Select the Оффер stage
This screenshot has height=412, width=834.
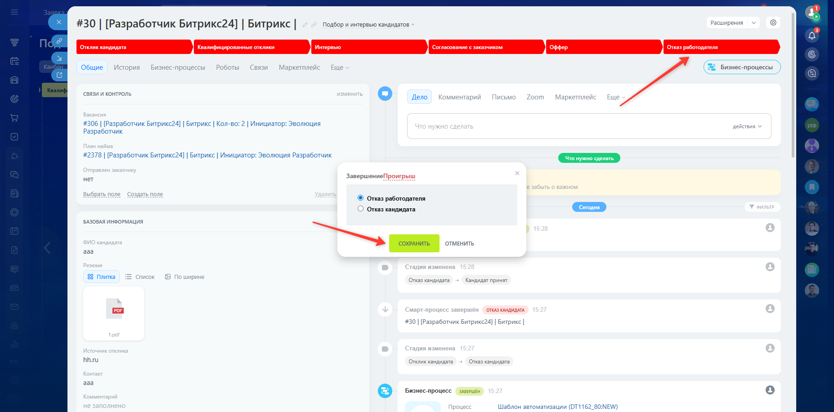[604, 47]
